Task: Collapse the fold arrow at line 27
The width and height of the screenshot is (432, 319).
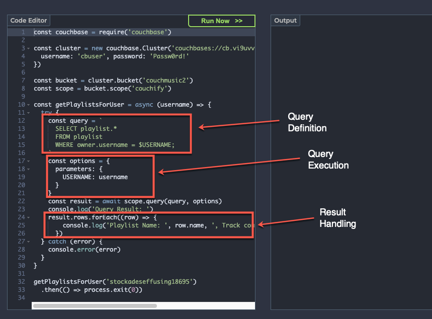Action: point(28,242)
